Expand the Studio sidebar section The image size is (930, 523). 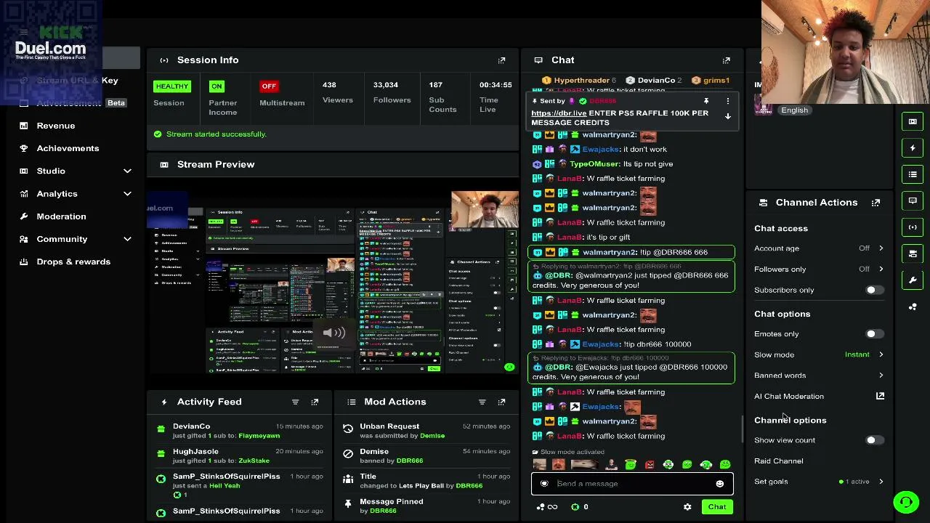click(x=127, y=171)
